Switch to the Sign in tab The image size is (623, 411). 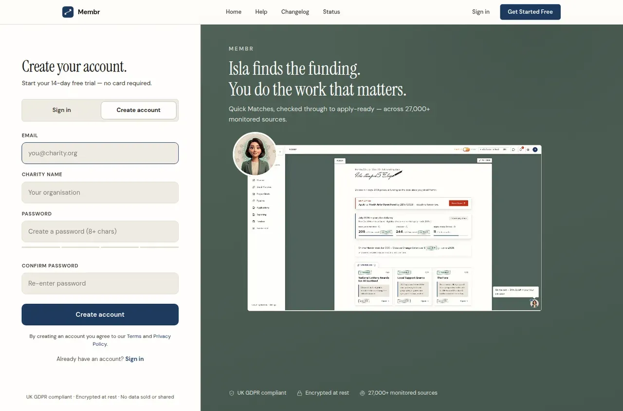62,110
